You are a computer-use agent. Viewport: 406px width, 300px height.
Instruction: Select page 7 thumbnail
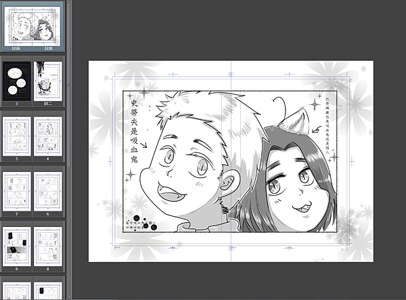click(16, 192)
